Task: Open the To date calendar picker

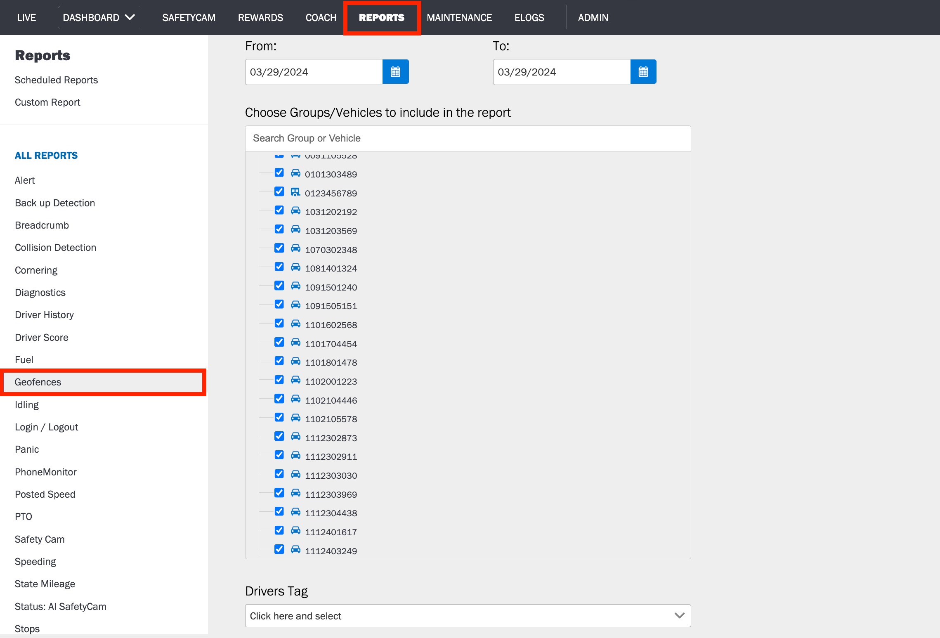Action: pos(643,72)
